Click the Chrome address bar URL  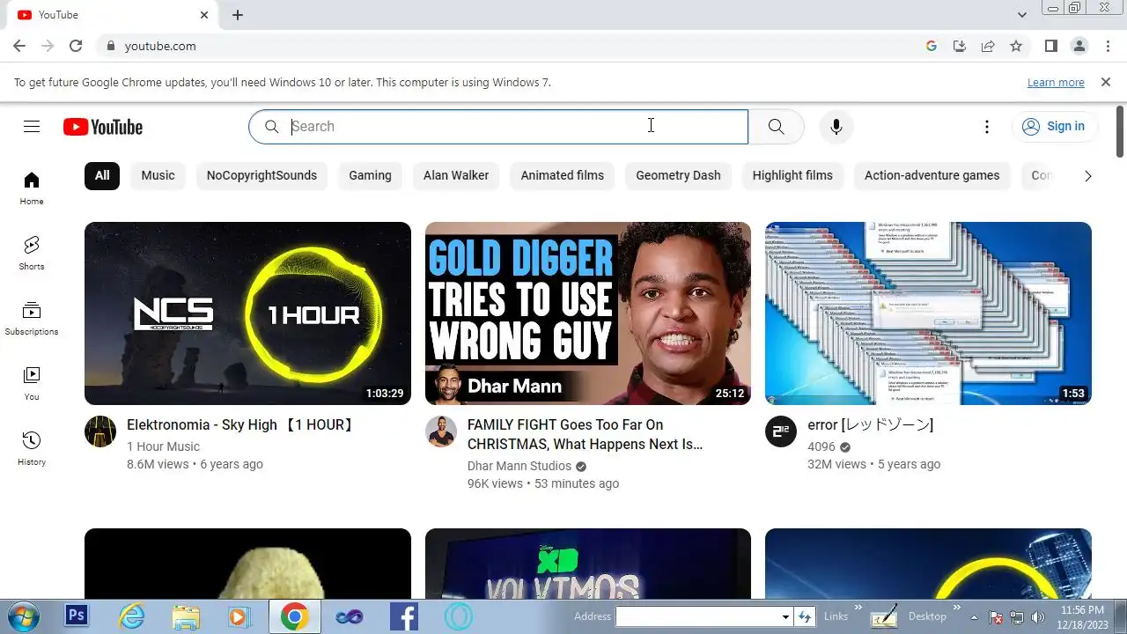tap(160, 46)
